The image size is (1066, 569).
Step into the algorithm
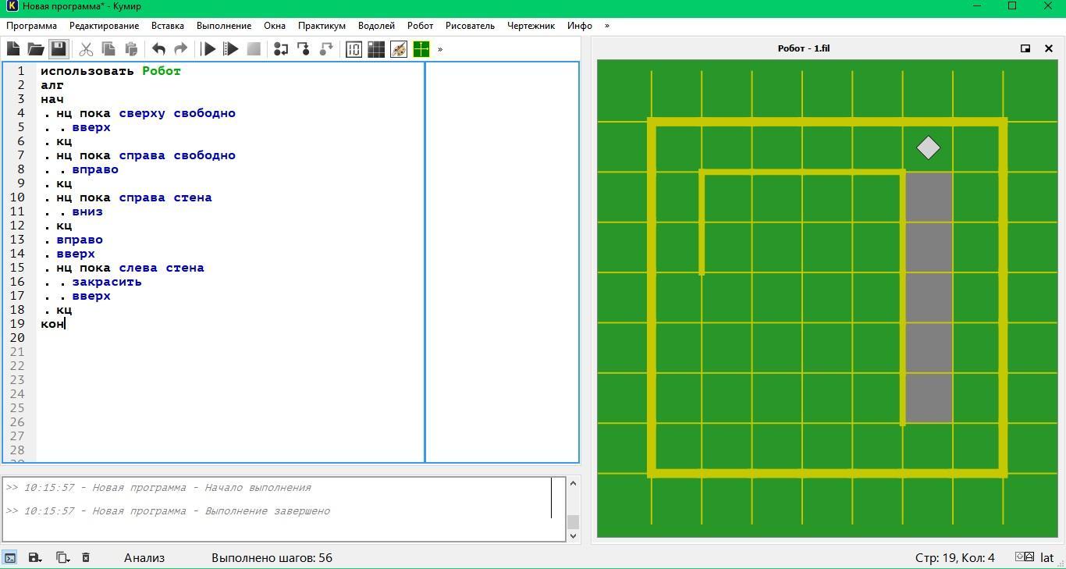[x=304, y=49]
